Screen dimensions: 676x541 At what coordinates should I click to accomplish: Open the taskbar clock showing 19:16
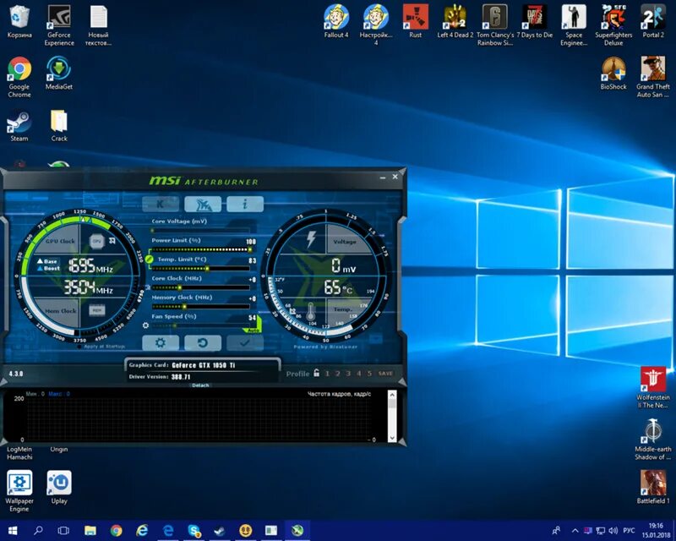(x=656, y=531)
